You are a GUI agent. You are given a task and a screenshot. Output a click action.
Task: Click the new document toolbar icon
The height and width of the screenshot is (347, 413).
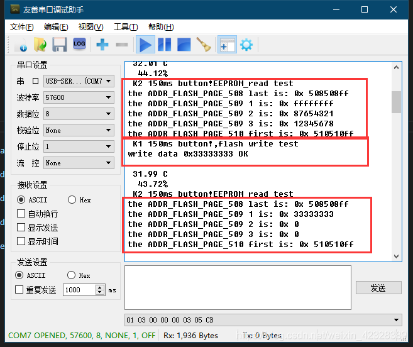click(21, 45)
